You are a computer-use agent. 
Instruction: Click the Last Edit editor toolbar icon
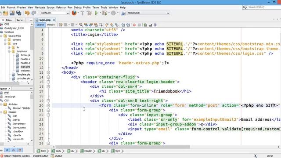[x=61, y=25]
